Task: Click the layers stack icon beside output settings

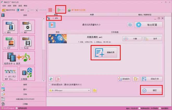Action: click(x=130, y=25)
